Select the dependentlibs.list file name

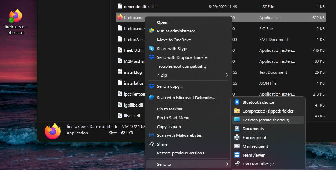[x=141, y=7]
